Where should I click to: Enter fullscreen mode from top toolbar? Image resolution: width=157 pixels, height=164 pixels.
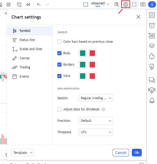(134, 4)
